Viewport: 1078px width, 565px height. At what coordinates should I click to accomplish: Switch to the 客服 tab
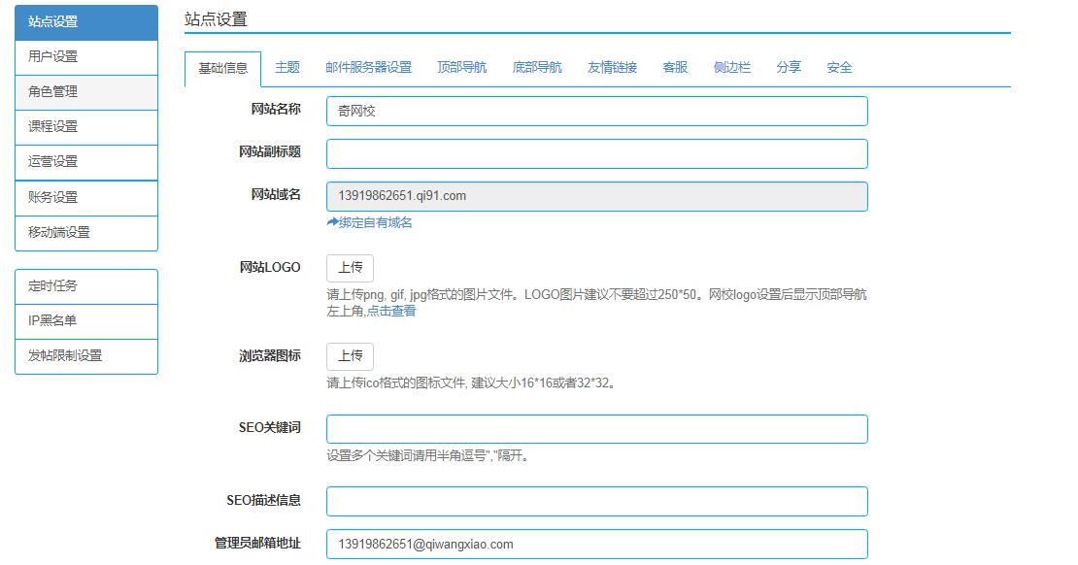tap(674, 67)
